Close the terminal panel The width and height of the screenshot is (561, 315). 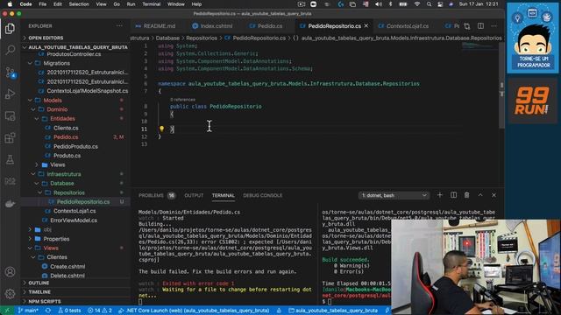pos(494,195)
